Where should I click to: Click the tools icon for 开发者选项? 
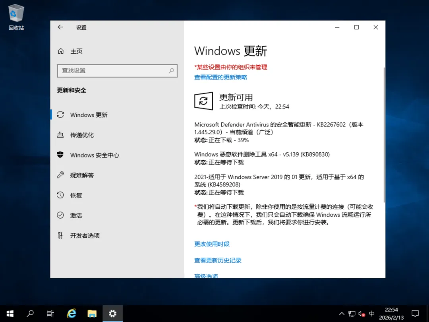coord(60,235)
